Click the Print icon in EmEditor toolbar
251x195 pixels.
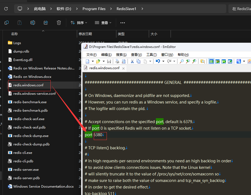click(x=117, y=61)
